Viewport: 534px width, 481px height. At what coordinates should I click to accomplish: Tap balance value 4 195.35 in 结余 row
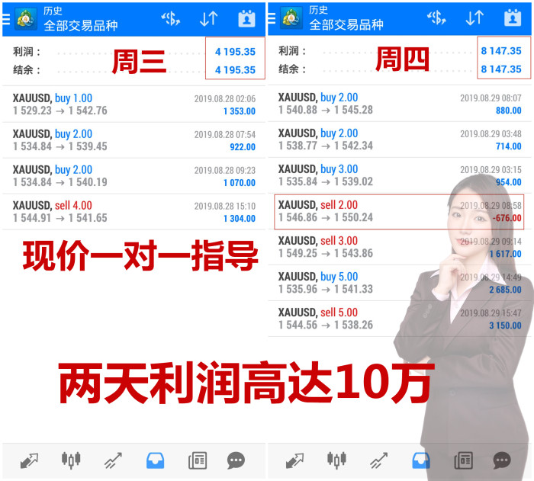235,70
